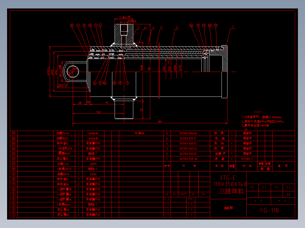Screen dimensions: 305x228
Task: Select callout balloon 15 beneath the cylinder section
Action: 114,83
